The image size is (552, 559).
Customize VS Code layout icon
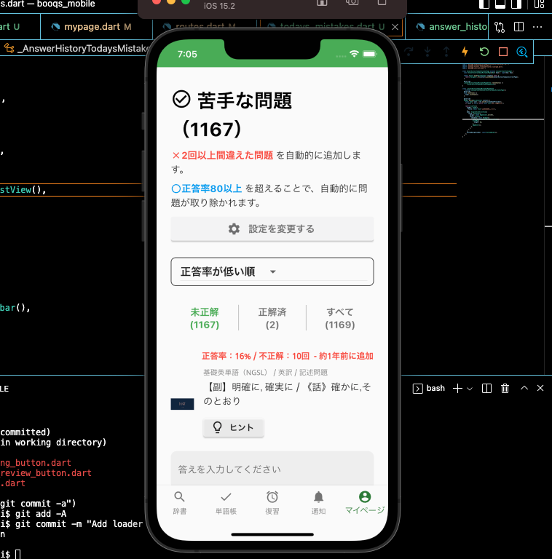click(539, 4)
